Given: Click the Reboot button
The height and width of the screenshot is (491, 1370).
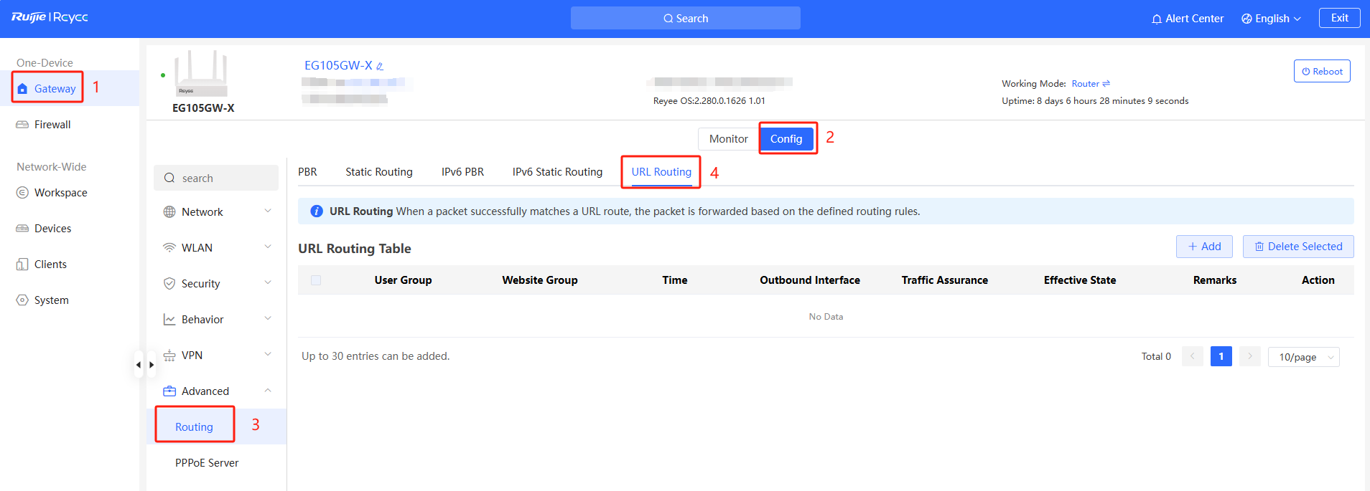Looking at the screenshot, I should pos(1322,72).
